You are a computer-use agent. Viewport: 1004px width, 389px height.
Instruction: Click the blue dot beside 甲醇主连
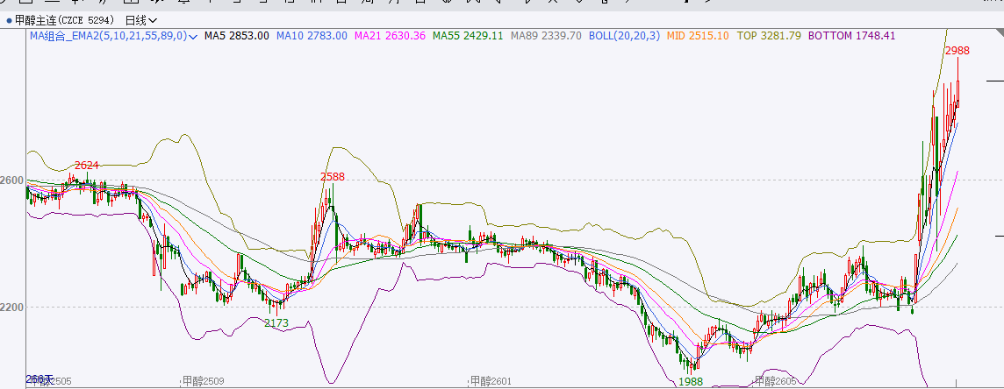(x=9, y=19)
